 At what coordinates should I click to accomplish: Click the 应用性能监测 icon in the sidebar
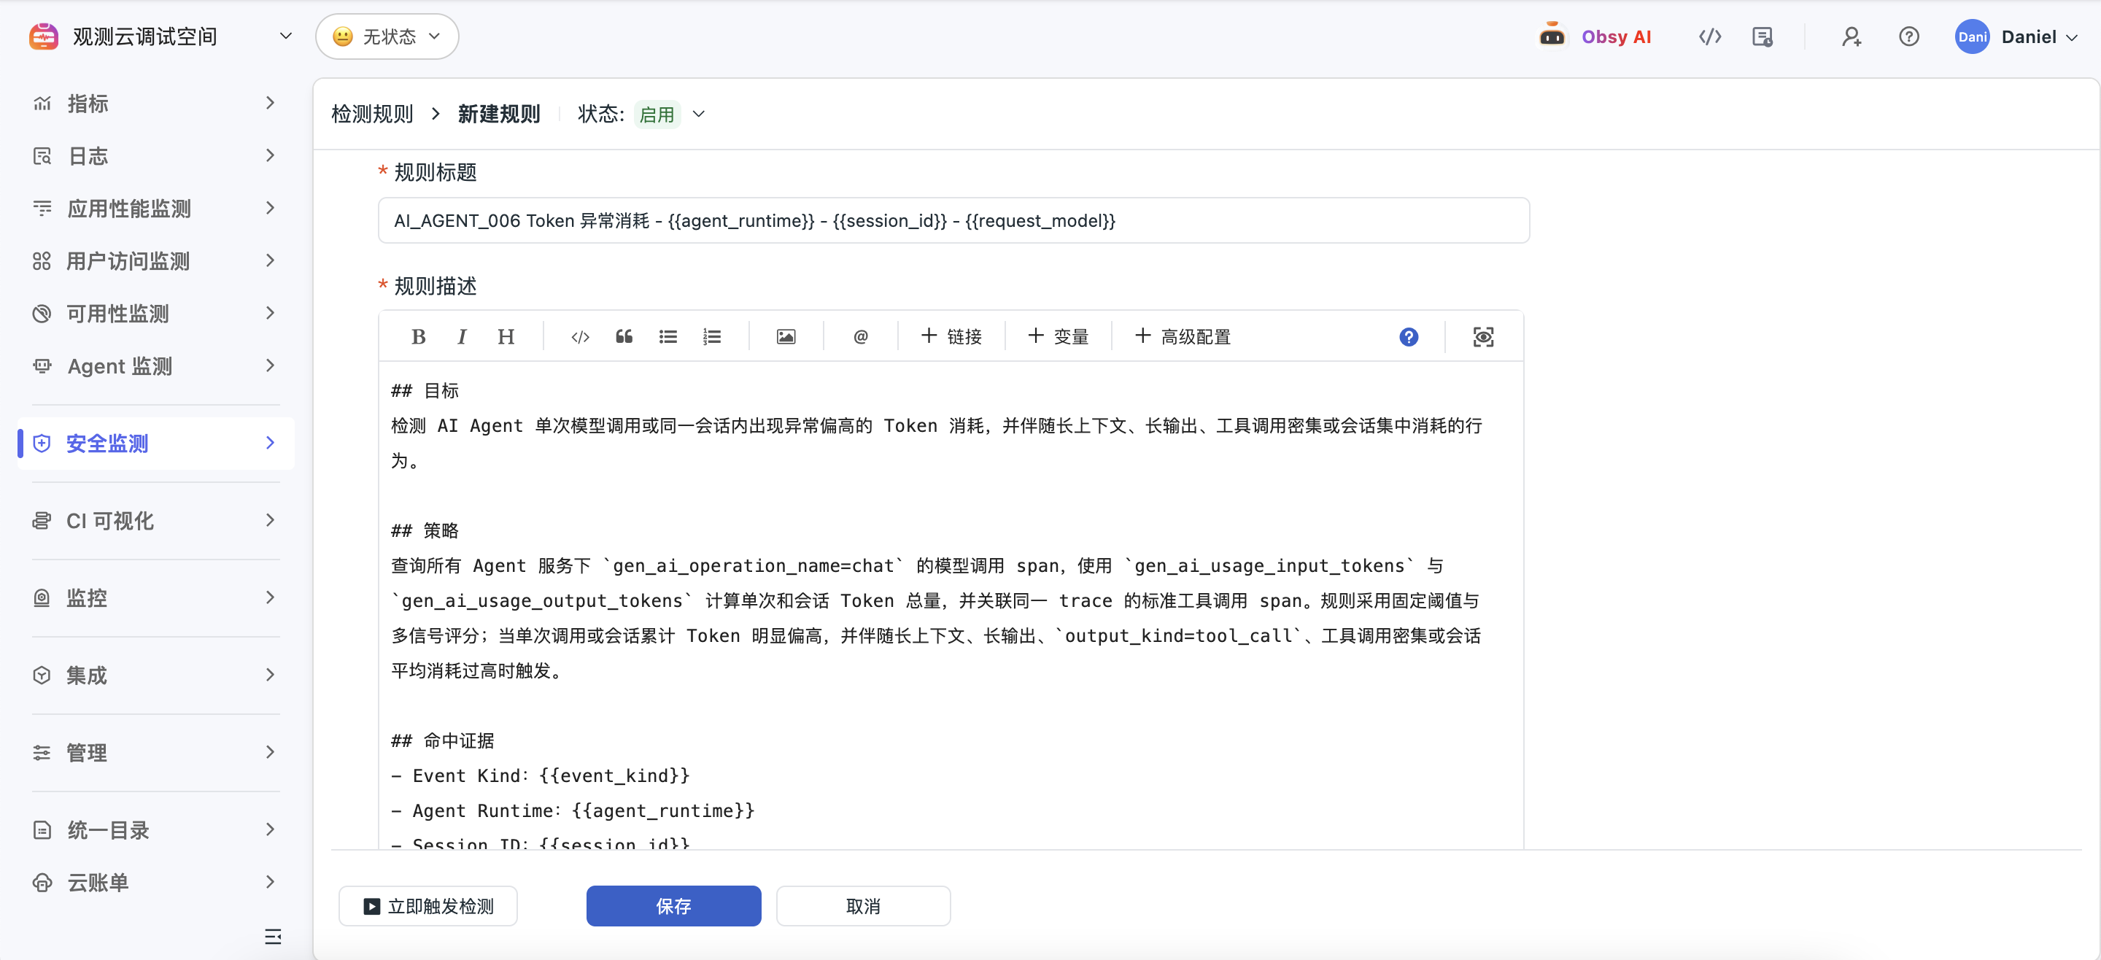[42, 208]
